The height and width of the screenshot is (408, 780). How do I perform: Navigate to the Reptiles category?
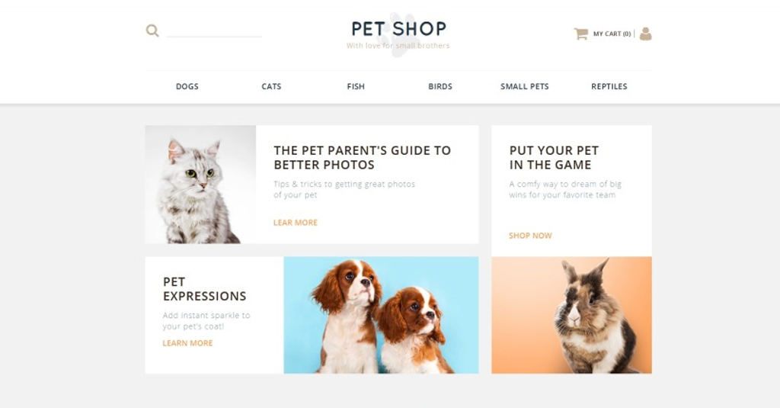[x=609, y=86]
